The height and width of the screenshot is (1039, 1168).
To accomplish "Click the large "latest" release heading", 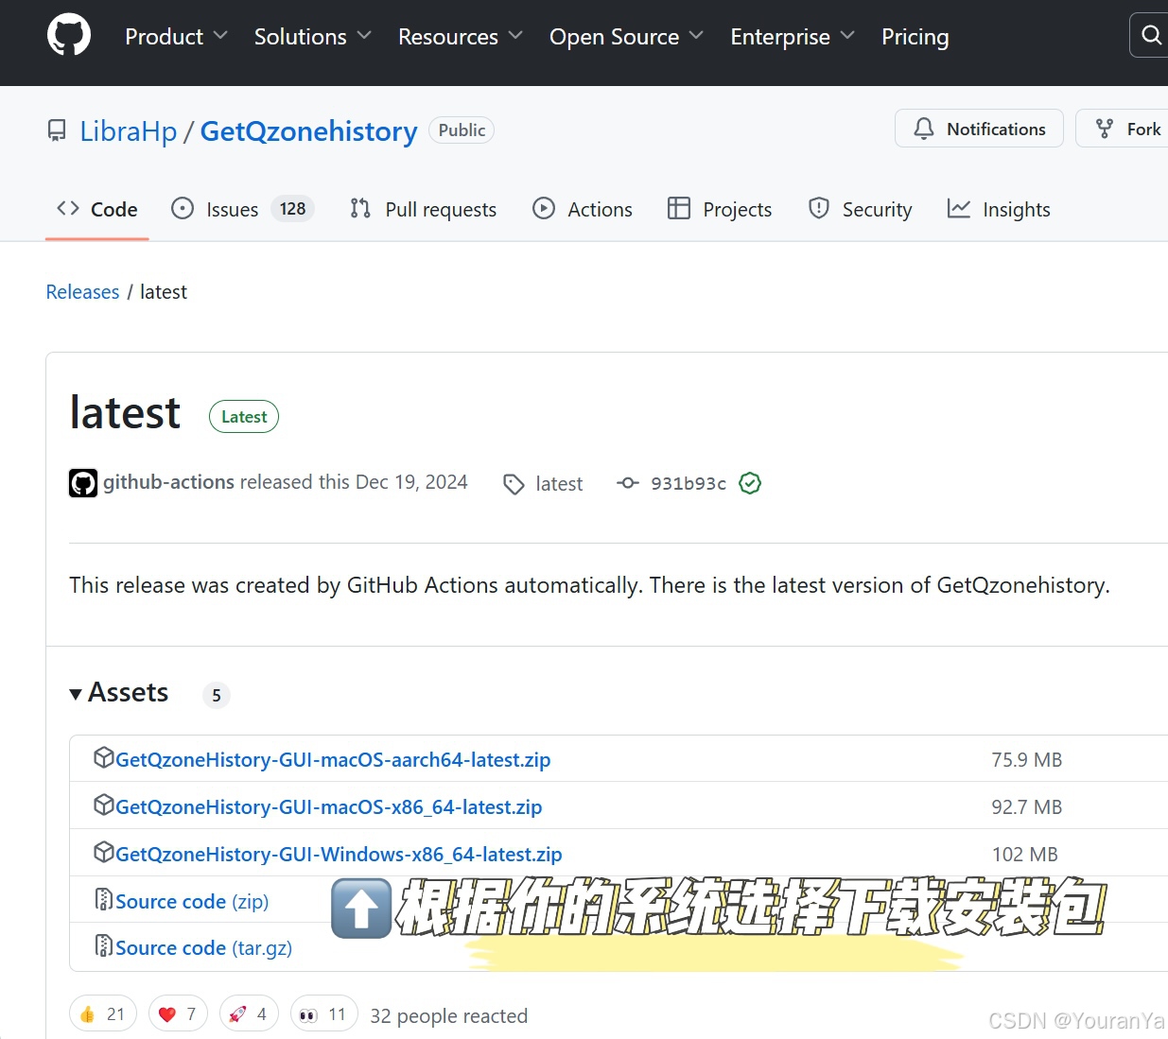I will 125,413.
